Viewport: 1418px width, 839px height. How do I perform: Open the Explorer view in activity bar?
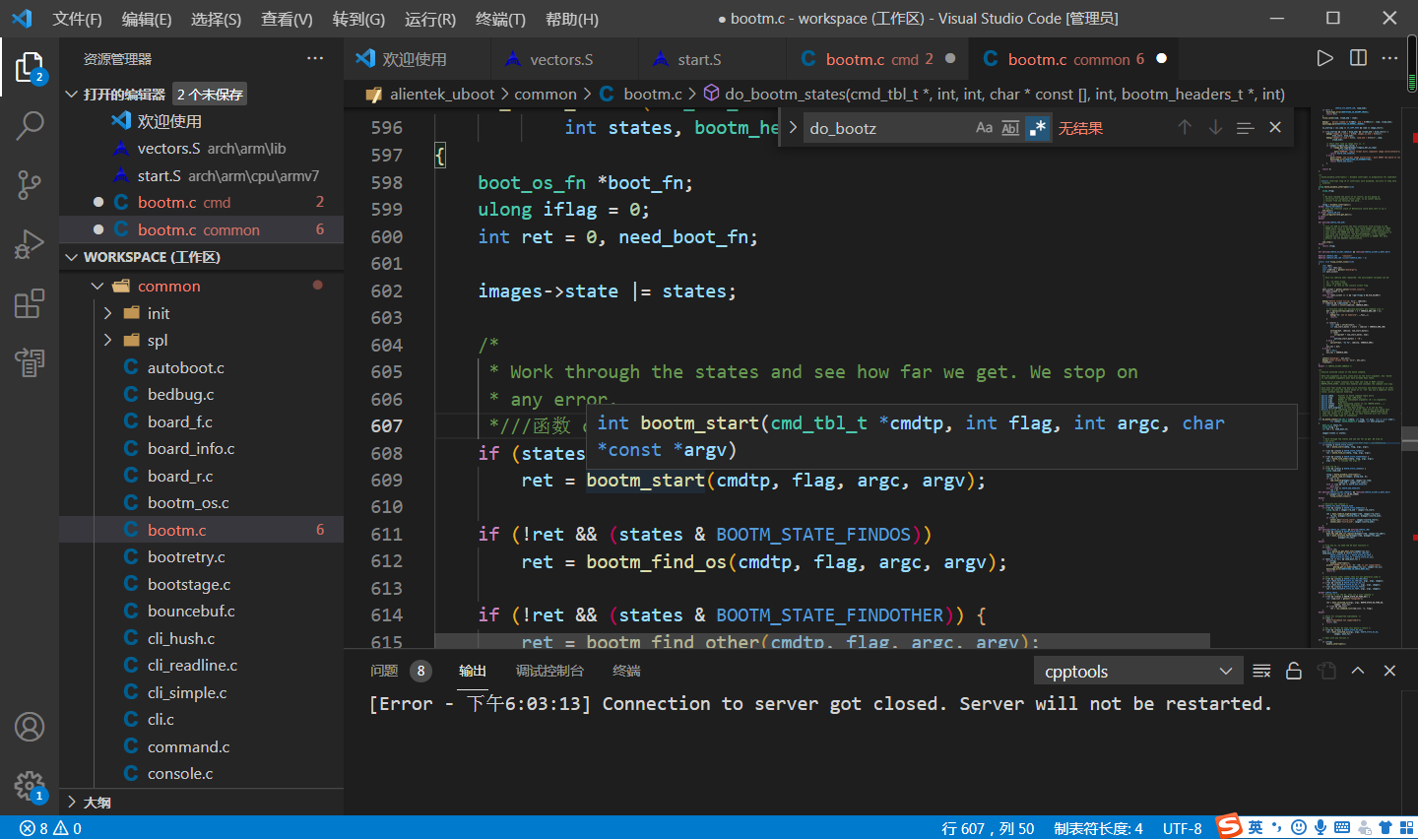click(x=30, y=68)
